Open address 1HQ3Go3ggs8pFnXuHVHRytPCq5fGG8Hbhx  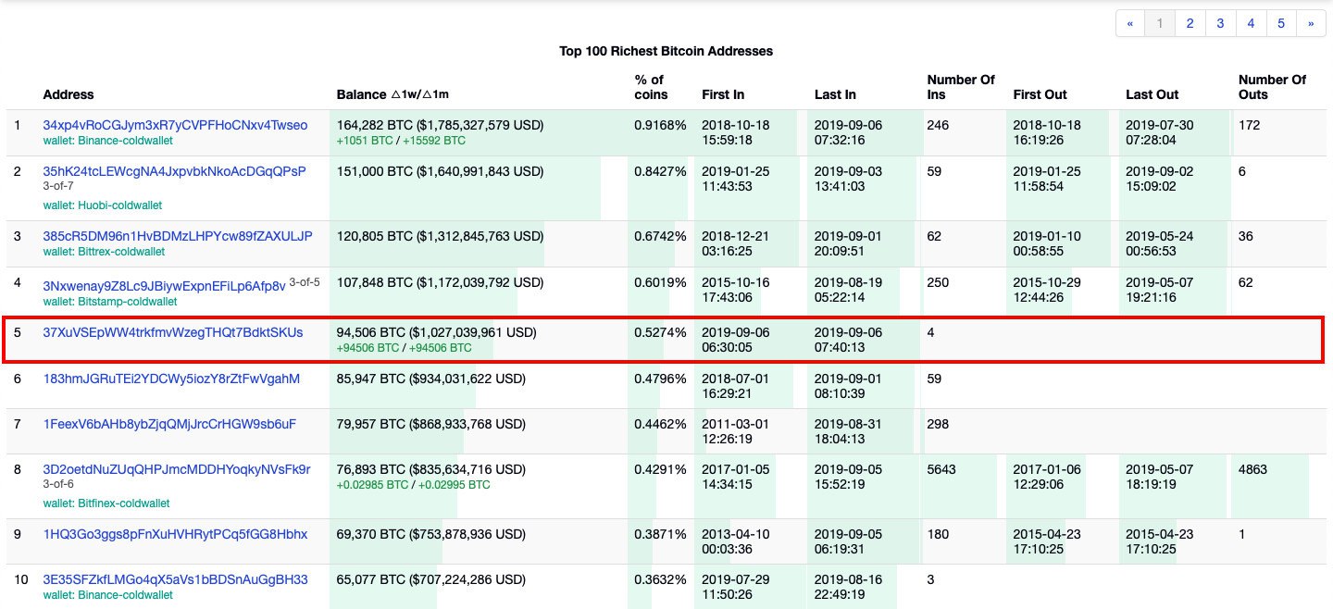[175, 534]
